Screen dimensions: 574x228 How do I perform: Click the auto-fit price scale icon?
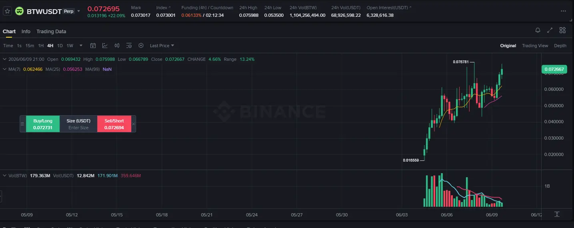click(x=557, y=214)
